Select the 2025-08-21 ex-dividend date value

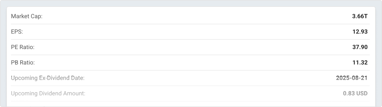point(352,78)
